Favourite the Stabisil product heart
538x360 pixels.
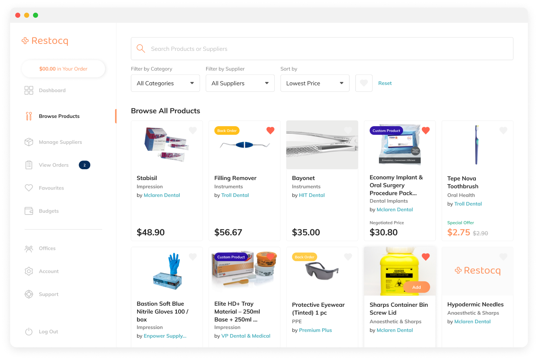[193, 130]
